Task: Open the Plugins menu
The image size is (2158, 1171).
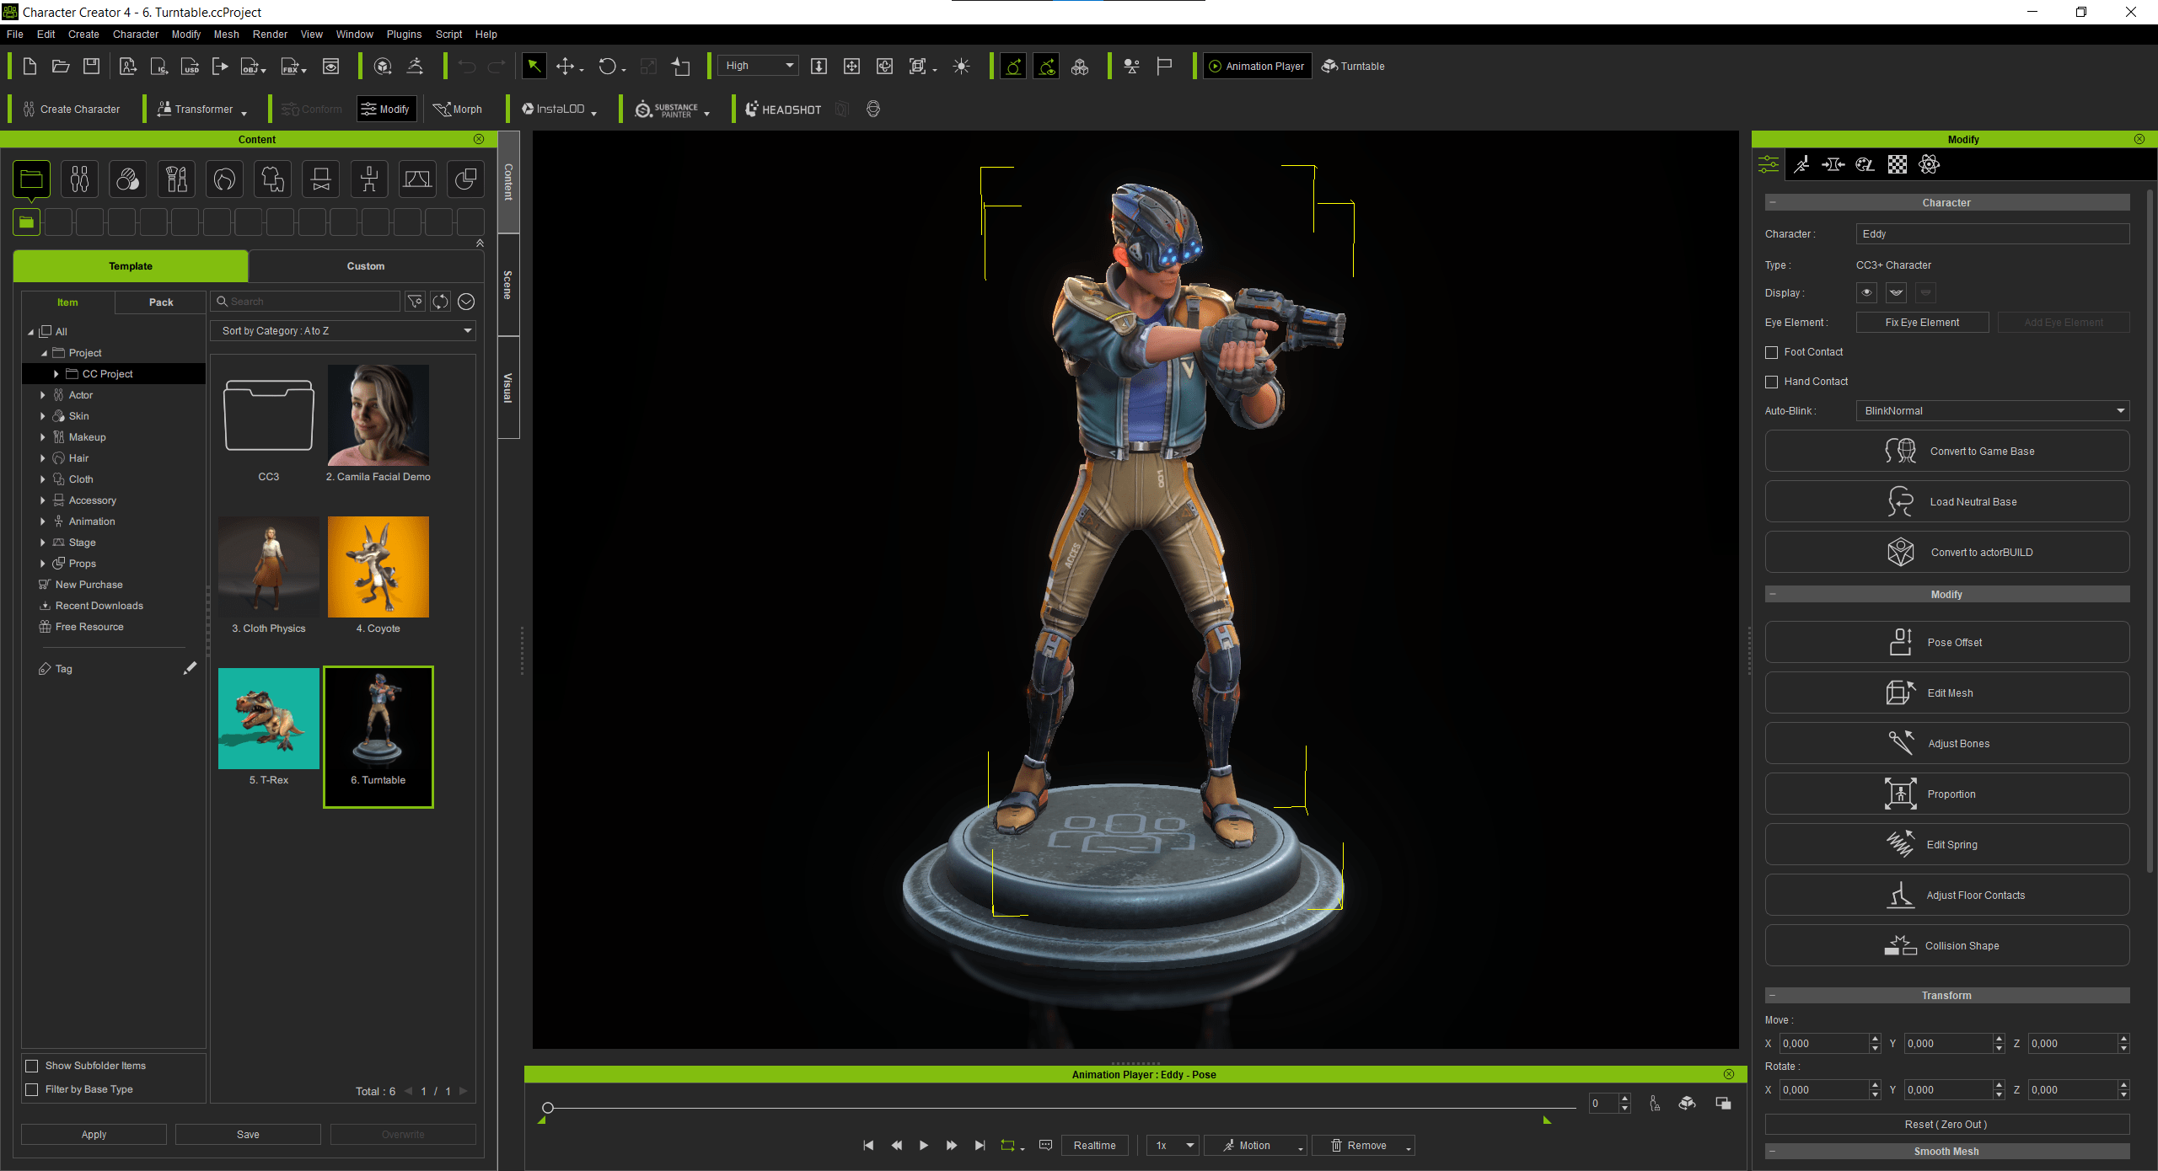Action: pos(404,35)
